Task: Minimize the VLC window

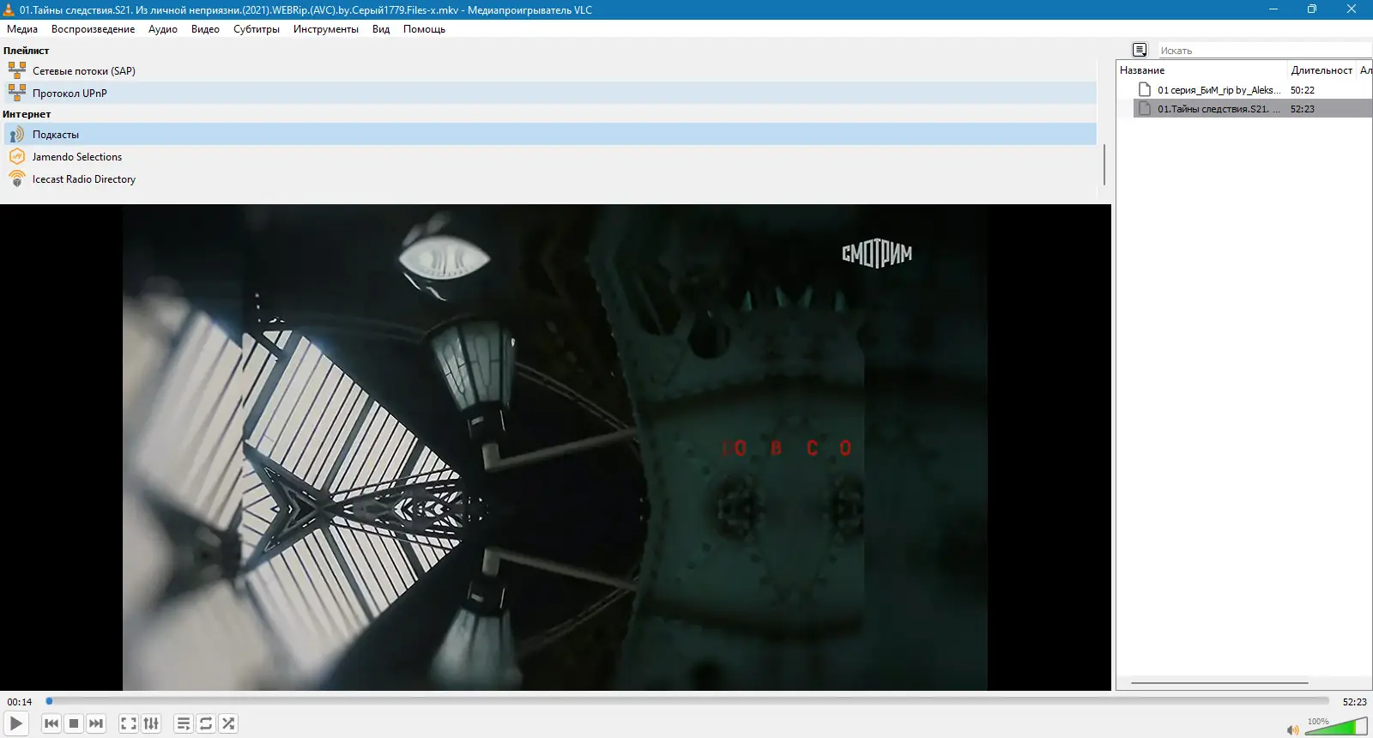Action: click(x=1273, y=9)
